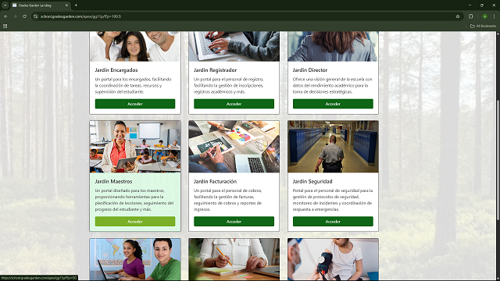Click the Jardín Maestros classroom teacher image
Viewport: 500px width, 281px height.
(x=135, y=147)
